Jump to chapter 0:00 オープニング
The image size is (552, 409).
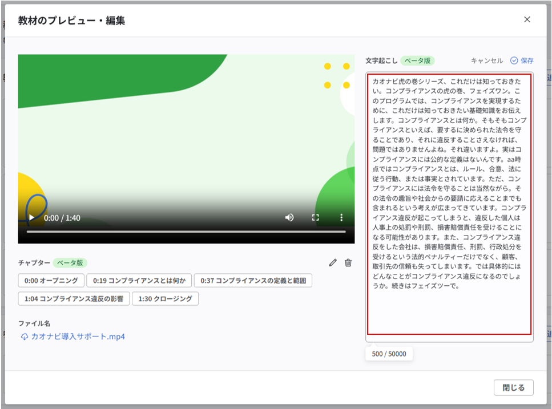(x=50, y=281)
